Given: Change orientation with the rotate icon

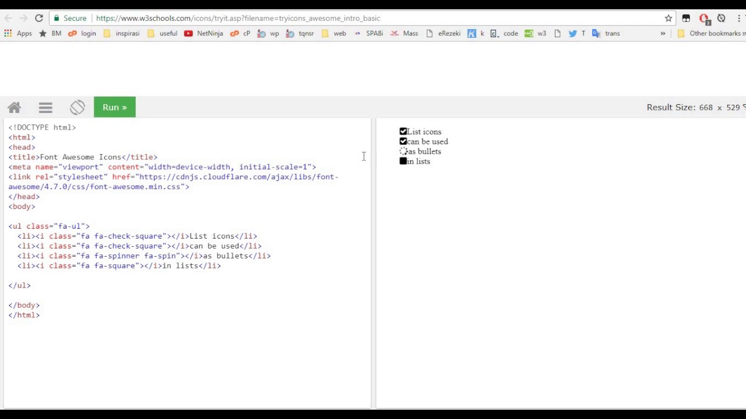Looking at the screenshot, I should point(78,108).
